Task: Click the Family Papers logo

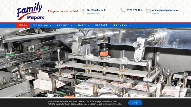Action: pyautogui.click(x=31, y=11)
